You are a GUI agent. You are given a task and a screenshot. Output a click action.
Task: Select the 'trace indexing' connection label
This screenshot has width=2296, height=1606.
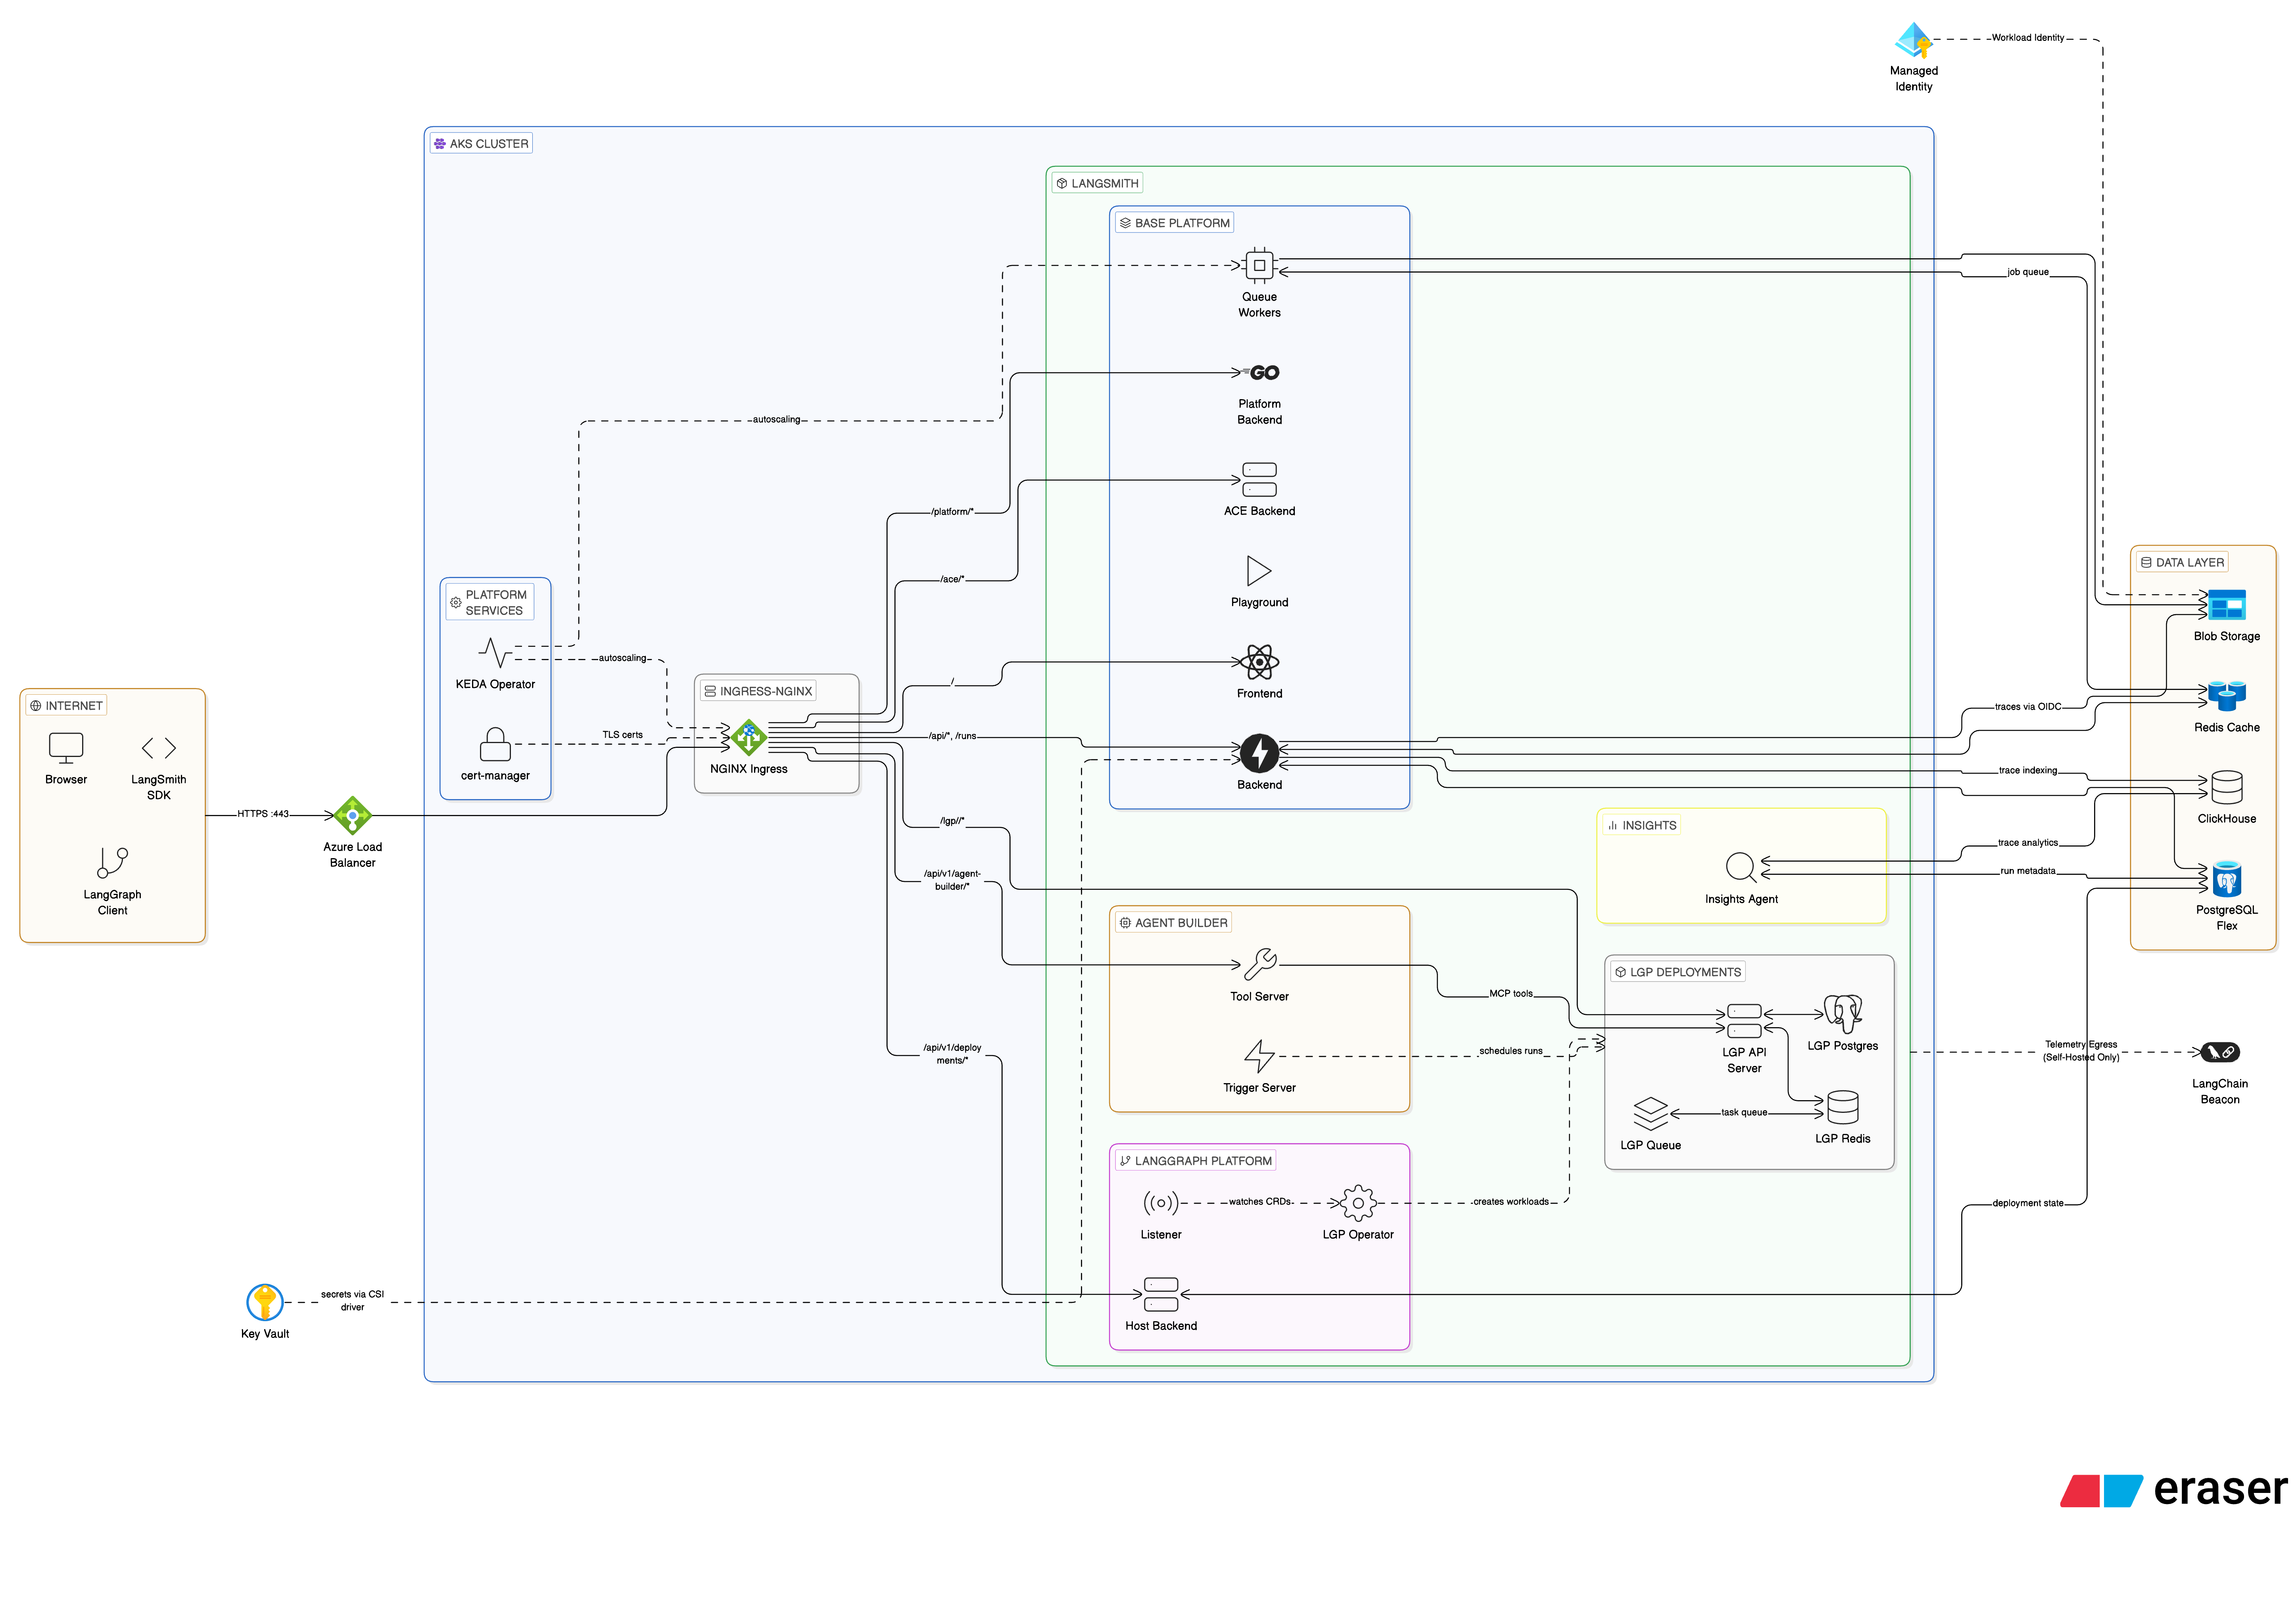coord(2027,771)
